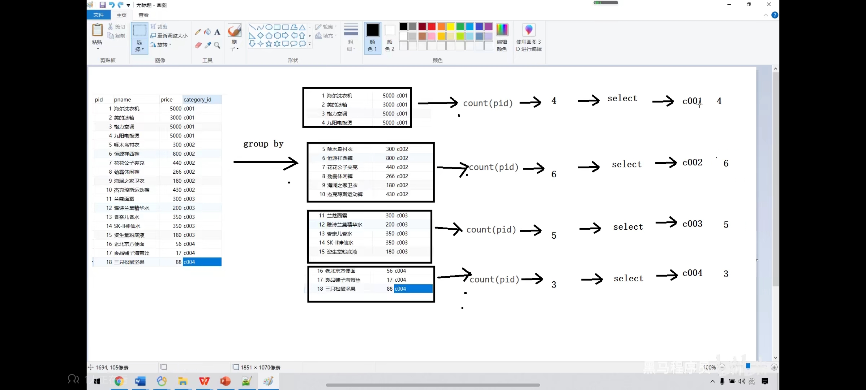Click the Resize image button
This screenshot has height=390, width=866.
point(169,35)
